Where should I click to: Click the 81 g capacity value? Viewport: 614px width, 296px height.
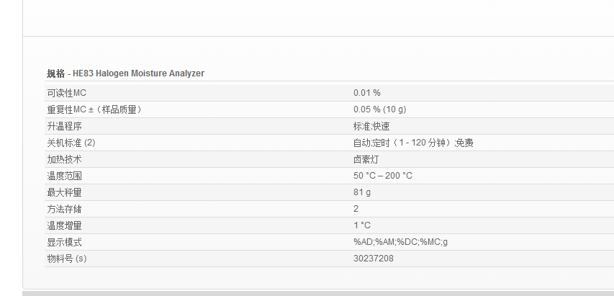pos(362,192)
